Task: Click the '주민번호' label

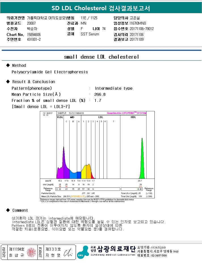Action: [x=14, y=39]
